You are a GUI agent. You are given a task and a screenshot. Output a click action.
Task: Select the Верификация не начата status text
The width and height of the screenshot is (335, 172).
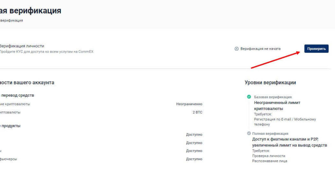coord(260,49)
